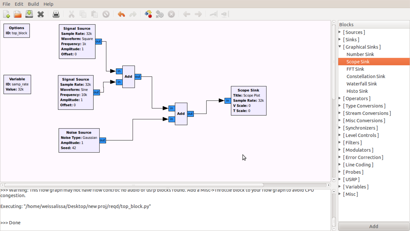This screenshot has height=231, width=410.
Task: Save the flow graph via toolbar
Action: 29,14
